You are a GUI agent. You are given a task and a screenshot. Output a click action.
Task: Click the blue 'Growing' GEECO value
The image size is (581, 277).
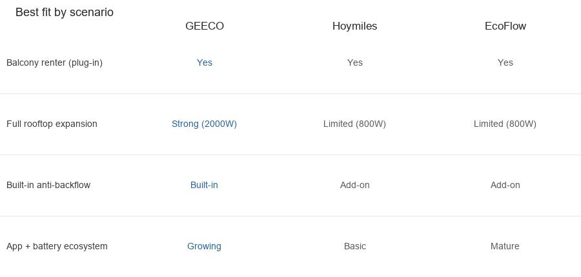204,246
